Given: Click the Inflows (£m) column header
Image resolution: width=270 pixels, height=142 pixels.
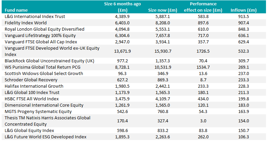Looking at the screenshot, I should coord(245,10).
